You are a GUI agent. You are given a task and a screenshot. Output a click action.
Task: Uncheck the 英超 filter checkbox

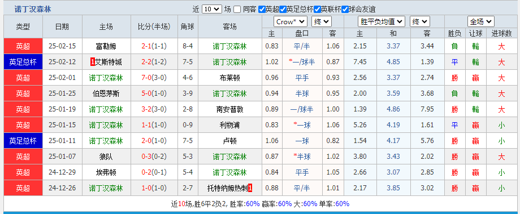pyautogui.click(x=262, y=10)
